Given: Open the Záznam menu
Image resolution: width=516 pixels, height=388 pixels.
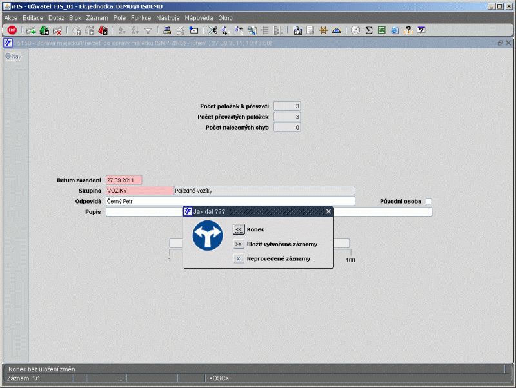Looking at the screenshot, I should (97, 18).
